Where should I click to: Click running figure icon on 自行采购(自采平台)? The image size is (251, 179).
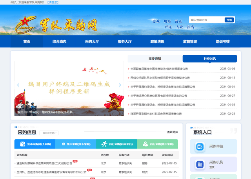coord(104,144)
